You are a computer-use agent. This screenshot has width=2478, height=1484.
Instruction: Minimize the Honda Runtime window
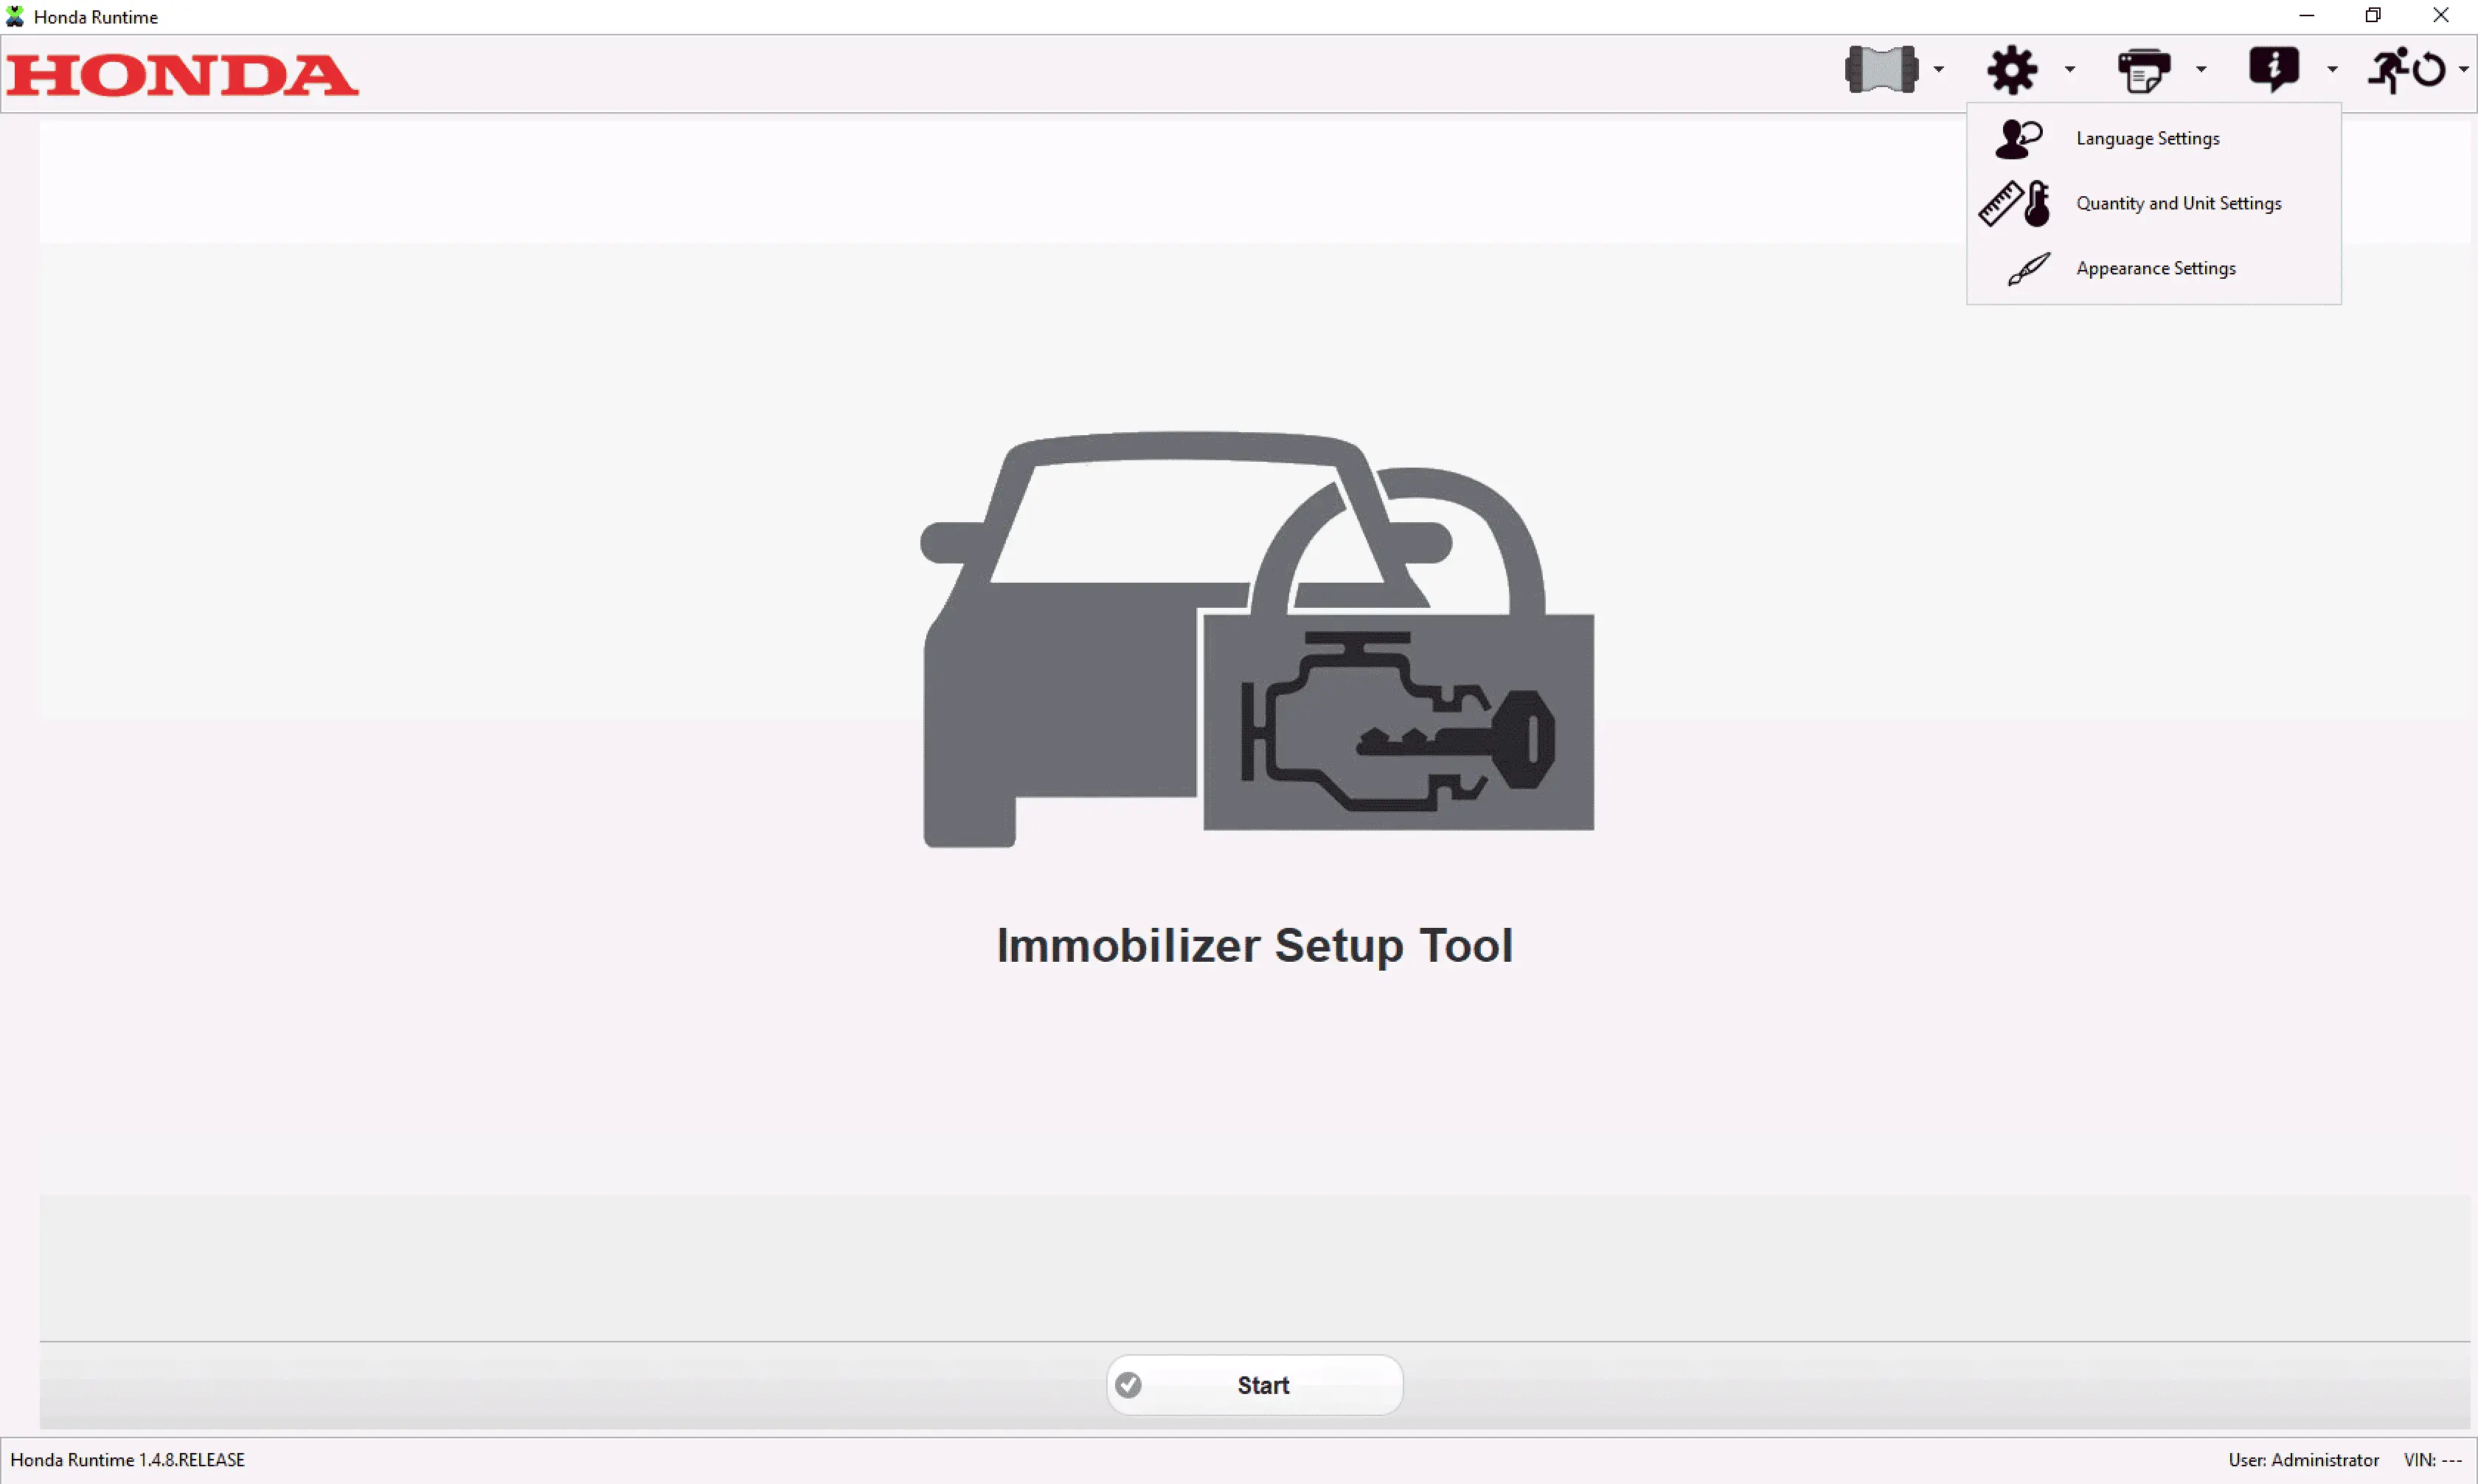(2307, 16)
